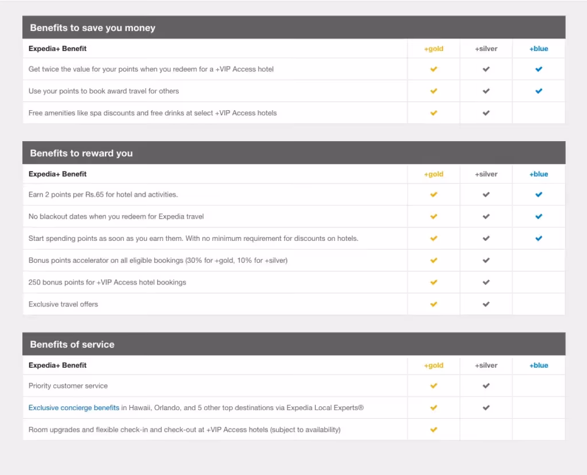
Task: Click gold checkmark for Room upgrades row
Action: point(433,429)
